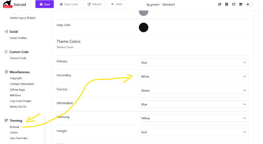
Task: Click the Custom Code section icon
Action: point(7,52)
